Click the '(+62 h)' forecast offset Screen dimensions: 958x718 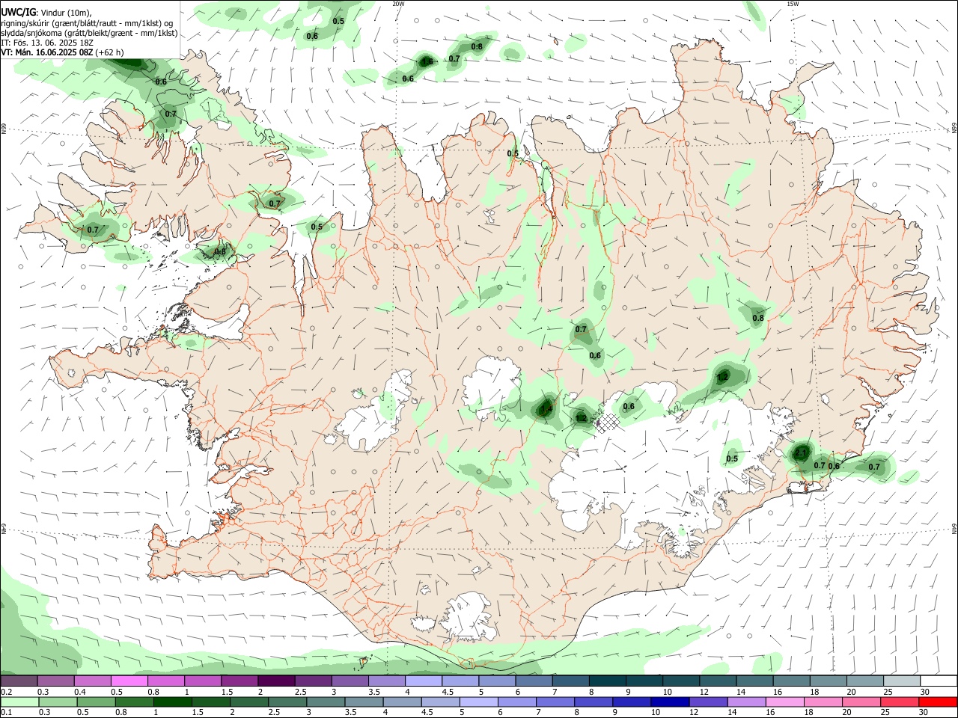(x=110, y=52)
